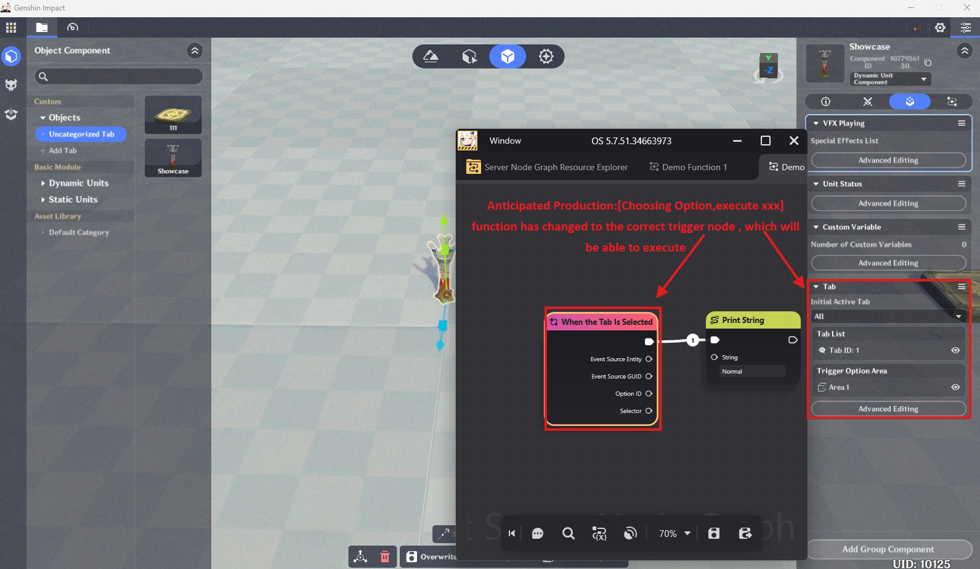Screen dimensions: 980x569
Task: Switch to Server Node Graph Resource Explorer tab
Action: coord(548,167)
